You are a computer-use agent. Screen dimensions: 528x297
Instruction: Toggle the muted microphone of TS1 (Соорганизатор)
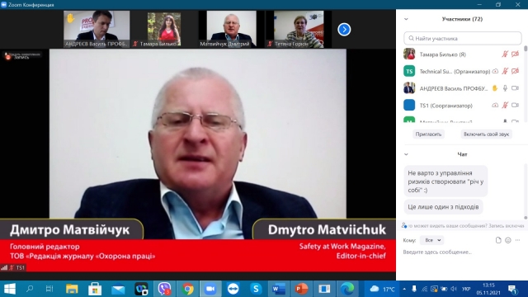[505, 105]
